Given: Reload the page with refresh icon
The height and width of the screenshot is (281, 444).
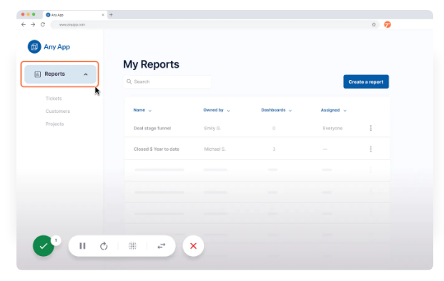Looking at the screenshot, I should coord(43,24).
